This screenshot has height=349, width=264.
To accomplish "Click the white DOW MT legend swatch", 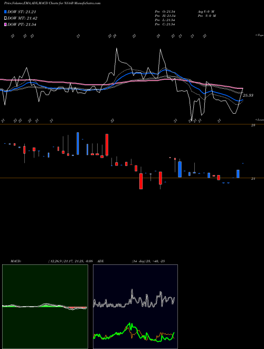I will click(5, 19).
